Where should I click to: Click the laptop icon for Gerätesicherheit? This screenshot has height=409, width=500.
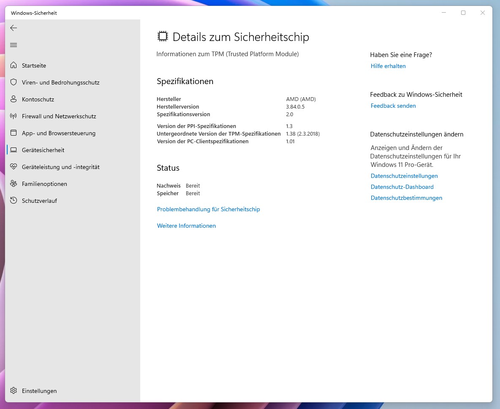pyautogui.click(x=14, y=150)
